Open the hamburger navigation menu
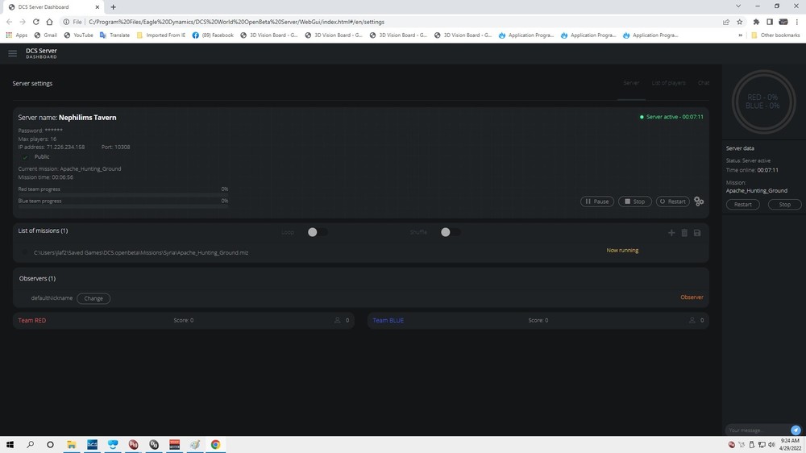The width and height of the screenshot is (806, 453). (12, 53)
